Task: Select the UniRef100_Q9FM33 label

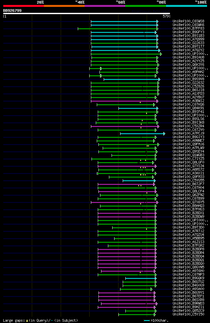Action: (x=188, y=177)
